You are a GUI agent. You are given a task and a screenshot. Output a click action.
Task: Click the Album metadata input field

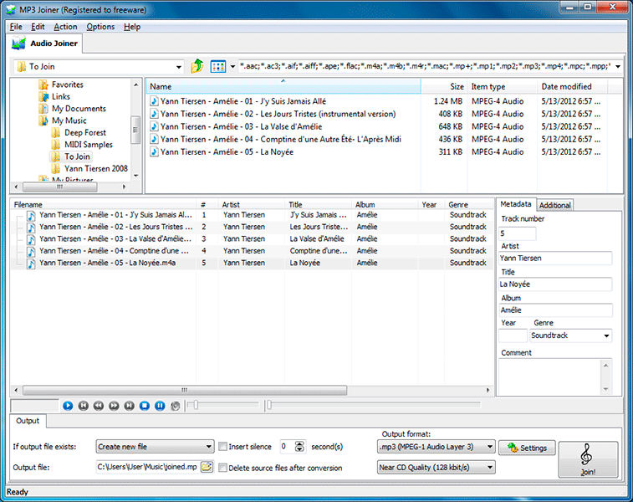point(555,310)
